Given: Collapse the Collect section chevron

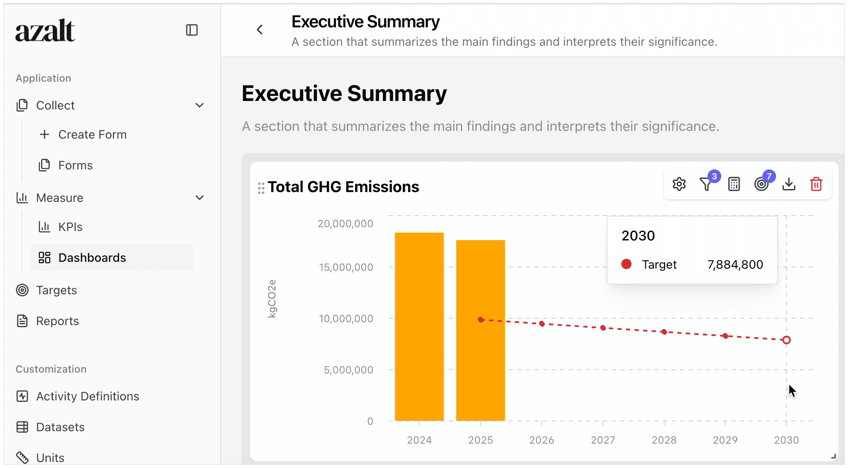Looking at the screenshot, I should click(199, 105).
